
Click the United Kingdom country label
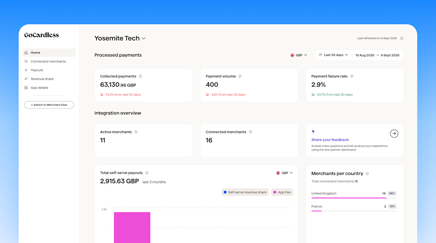click(x=323, y=194)
